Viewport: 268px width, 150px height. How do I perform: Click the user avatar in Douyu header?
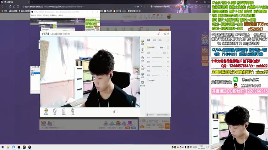tap(169, 16)
